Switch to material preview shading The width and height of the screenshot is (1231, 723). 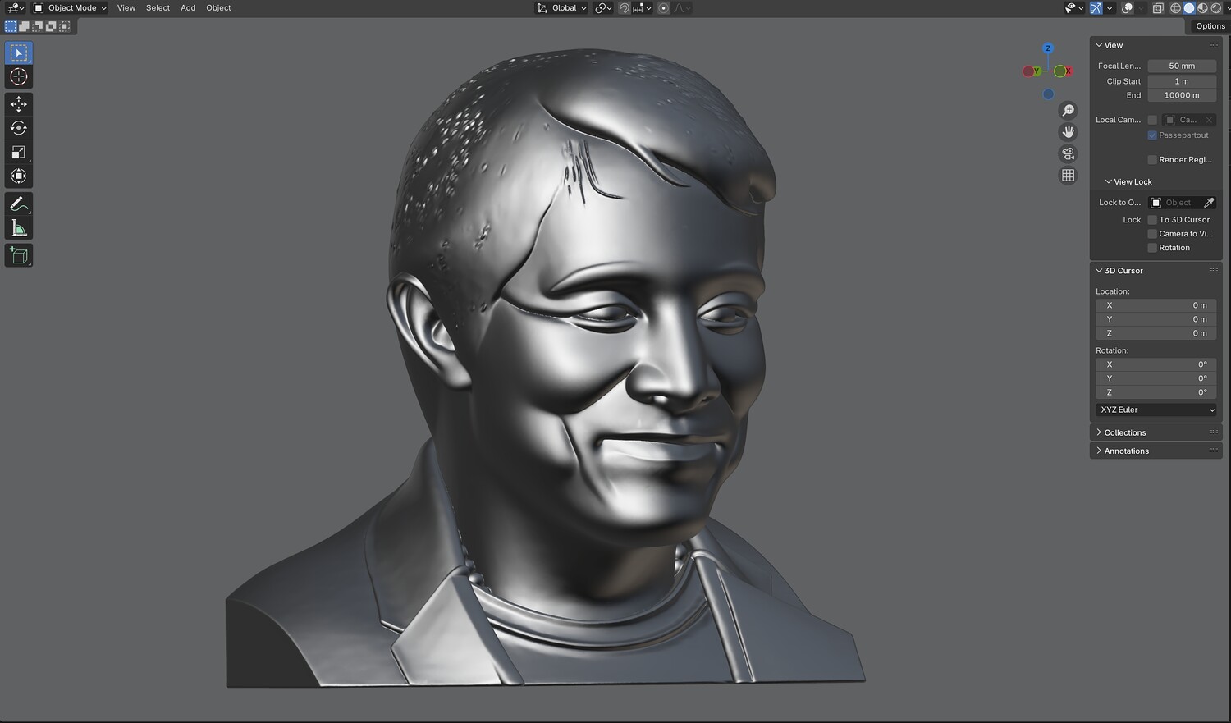(1202, 8)
